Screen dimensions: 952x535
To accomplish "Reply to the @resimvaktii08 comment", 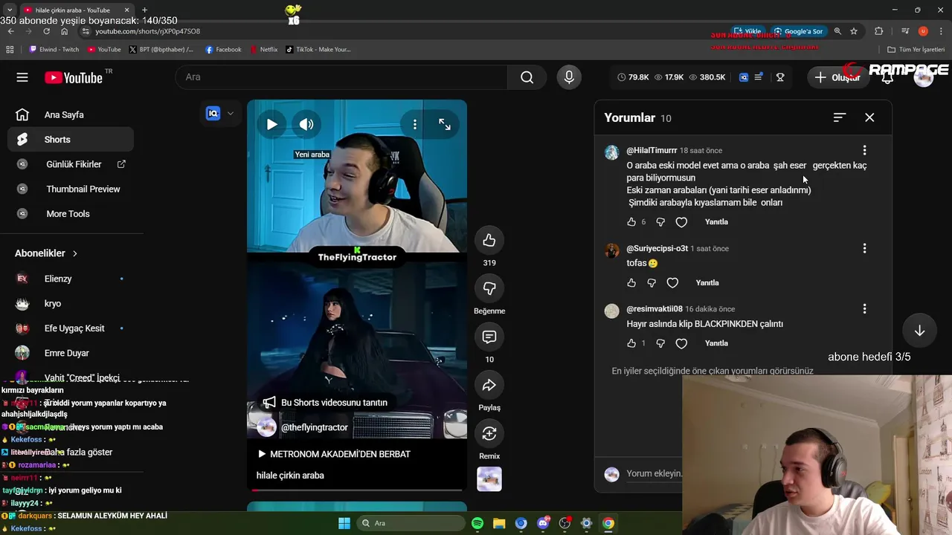I will pos(716,343).
